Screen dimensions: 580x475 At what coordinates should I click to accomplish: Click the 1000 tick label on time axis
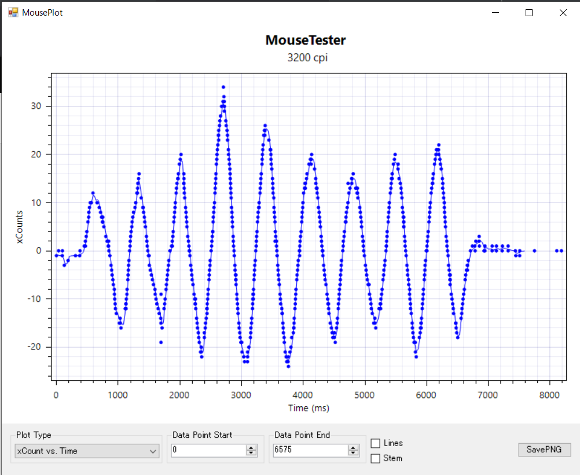click(x=118, y=395)
